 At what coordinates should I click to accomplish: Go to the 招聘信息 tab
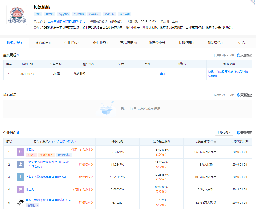[x=187, y=43]
